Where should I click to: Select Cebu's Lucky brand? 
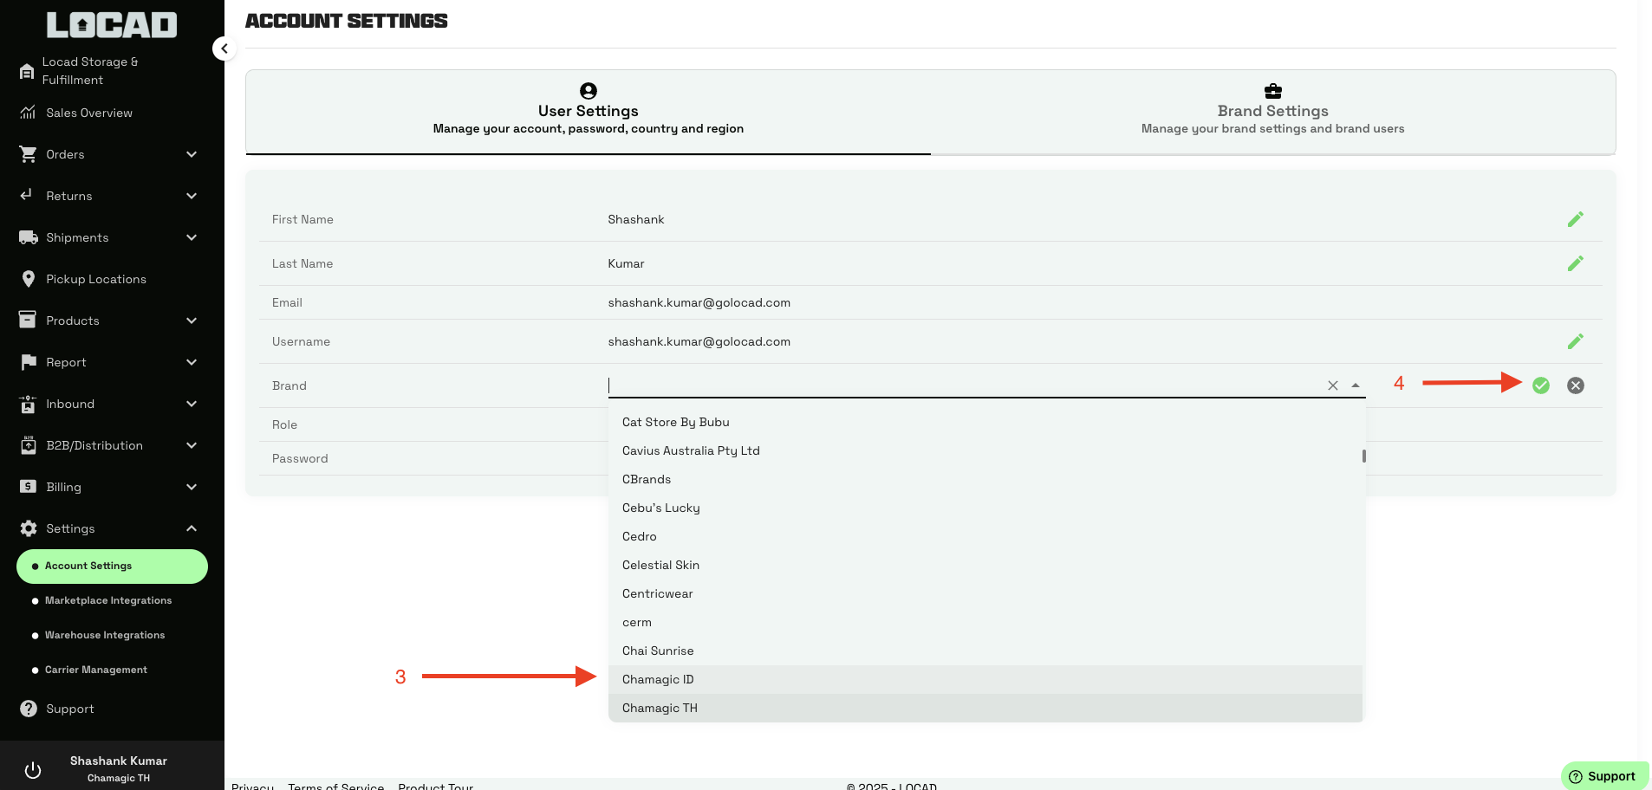[985, 508]
